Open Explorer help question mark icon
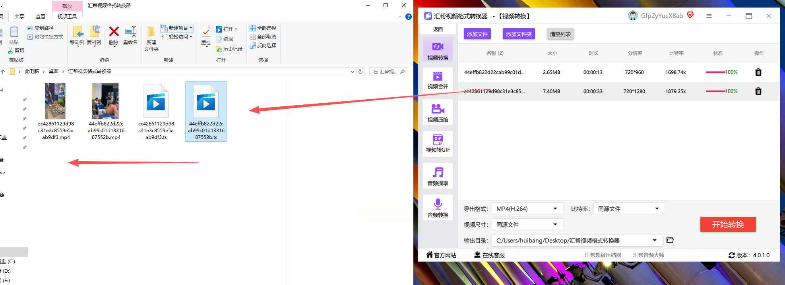This screenshot has height=285, width=785. 408,17
